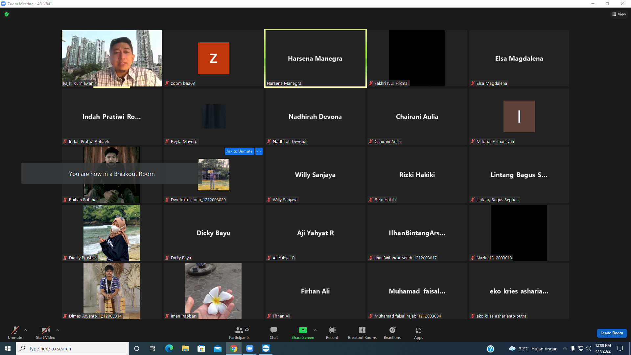Select Harsena Manegra's highlighted tile
631x355 pixels.
[x=315, y=58]
